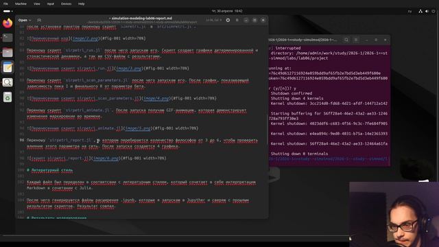This screenshot has width=439, height=247.
Task: Open the Terminal icon in the dock
Action: click(8, 38)
